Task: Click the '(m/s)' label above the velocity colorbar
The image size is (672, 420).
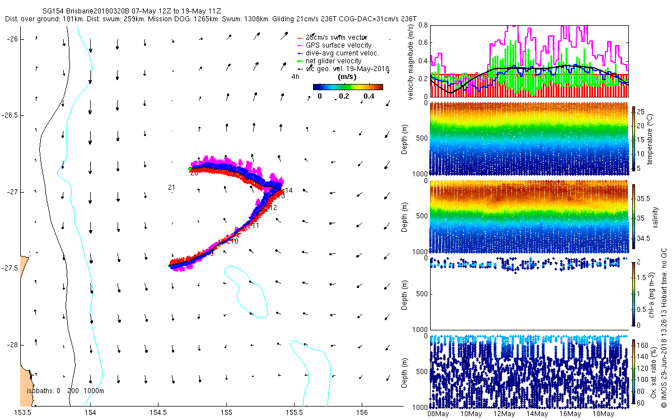Action: tap(348, 76)
